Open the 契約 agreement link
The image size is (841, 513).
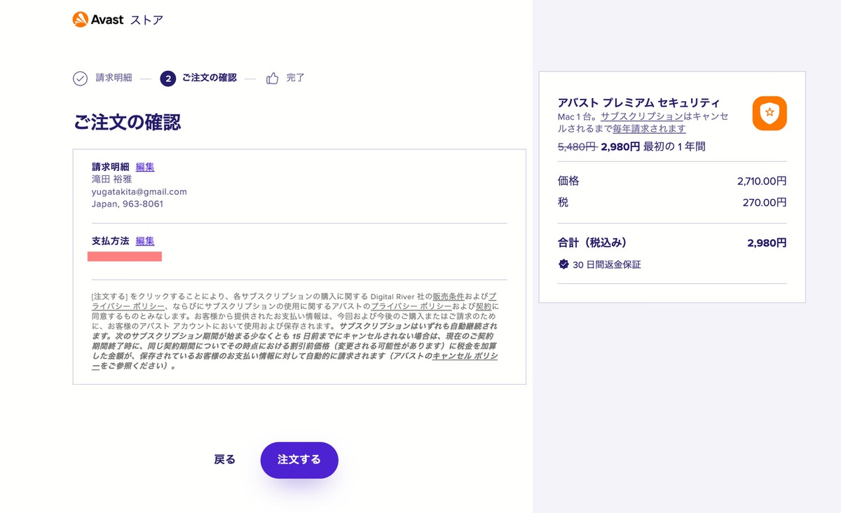(x=484, y=306)
